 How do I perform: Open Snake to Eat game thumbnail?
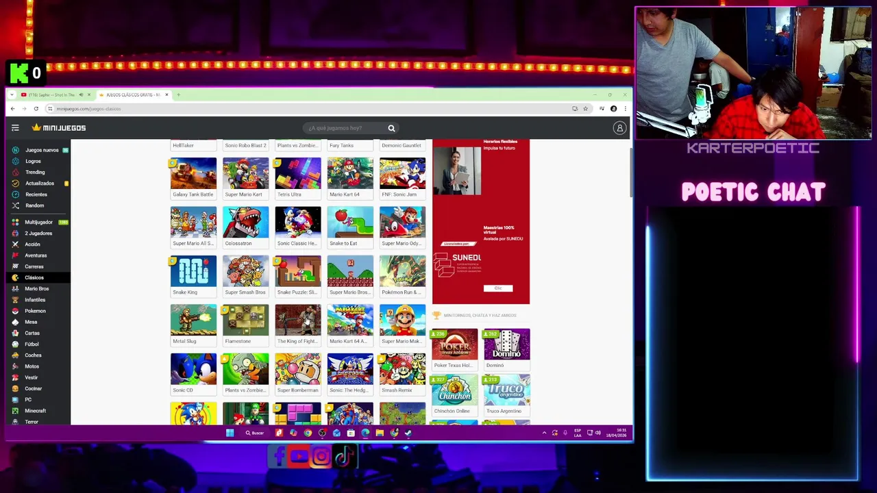(350, 223)
